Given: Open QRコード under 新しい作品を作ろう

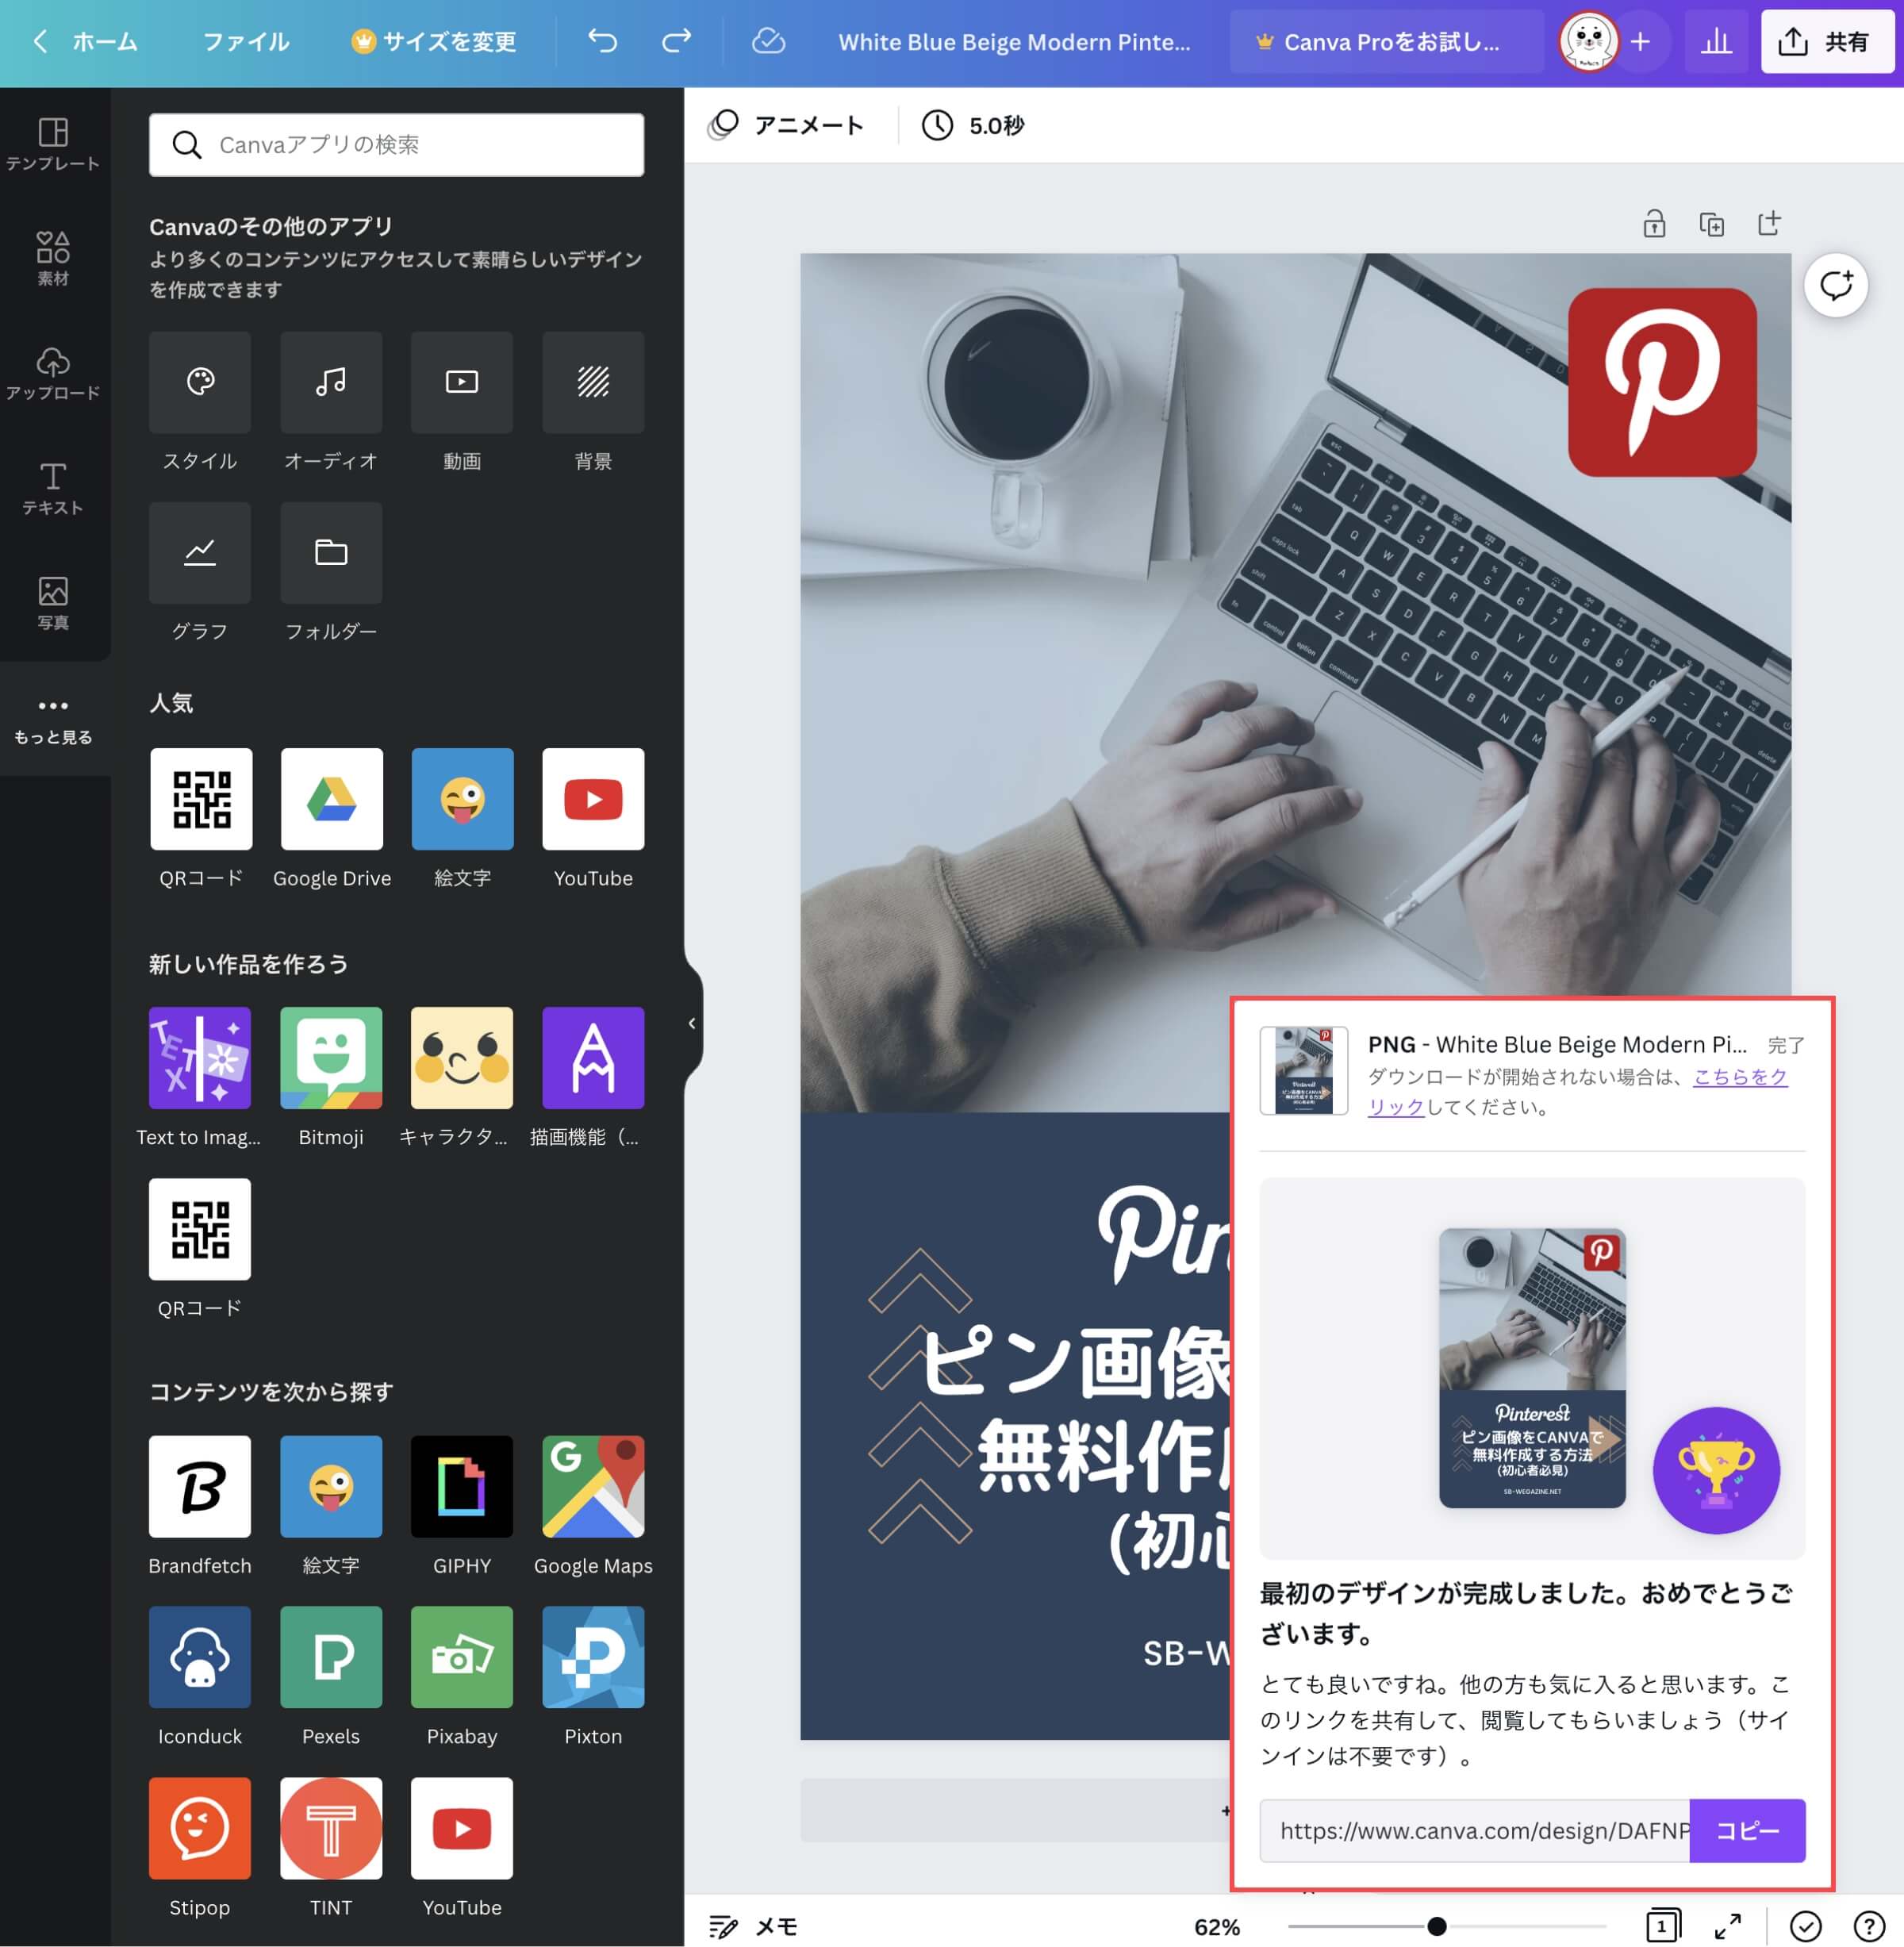Looking at the screenshot, I should pos(200,1229).
